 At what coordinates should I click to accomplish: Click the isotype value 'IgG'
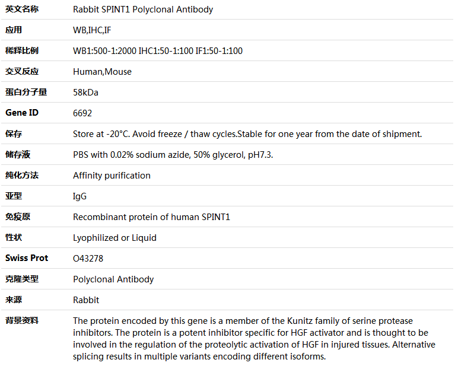pyautogui.click(x=79, y=196)
